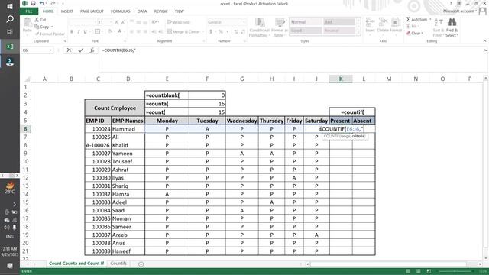
Task: Open Copy dropdown arrow
Action: [52, 27]
